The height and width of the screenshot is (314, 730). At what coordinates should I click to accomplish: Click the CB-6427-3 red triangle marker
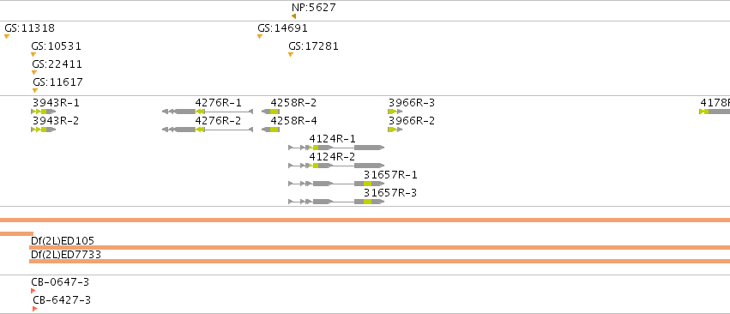click(x=35, y=309)
